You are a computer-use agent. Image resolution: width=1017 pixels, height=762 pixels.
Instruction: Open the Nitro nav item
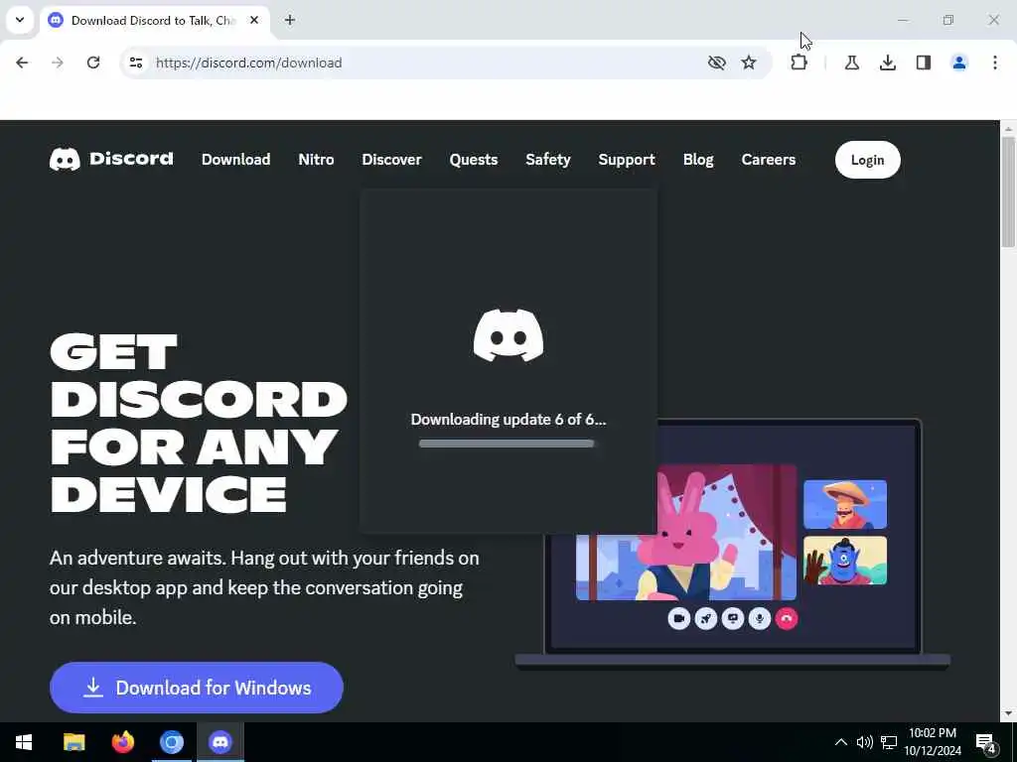[317, 160]
